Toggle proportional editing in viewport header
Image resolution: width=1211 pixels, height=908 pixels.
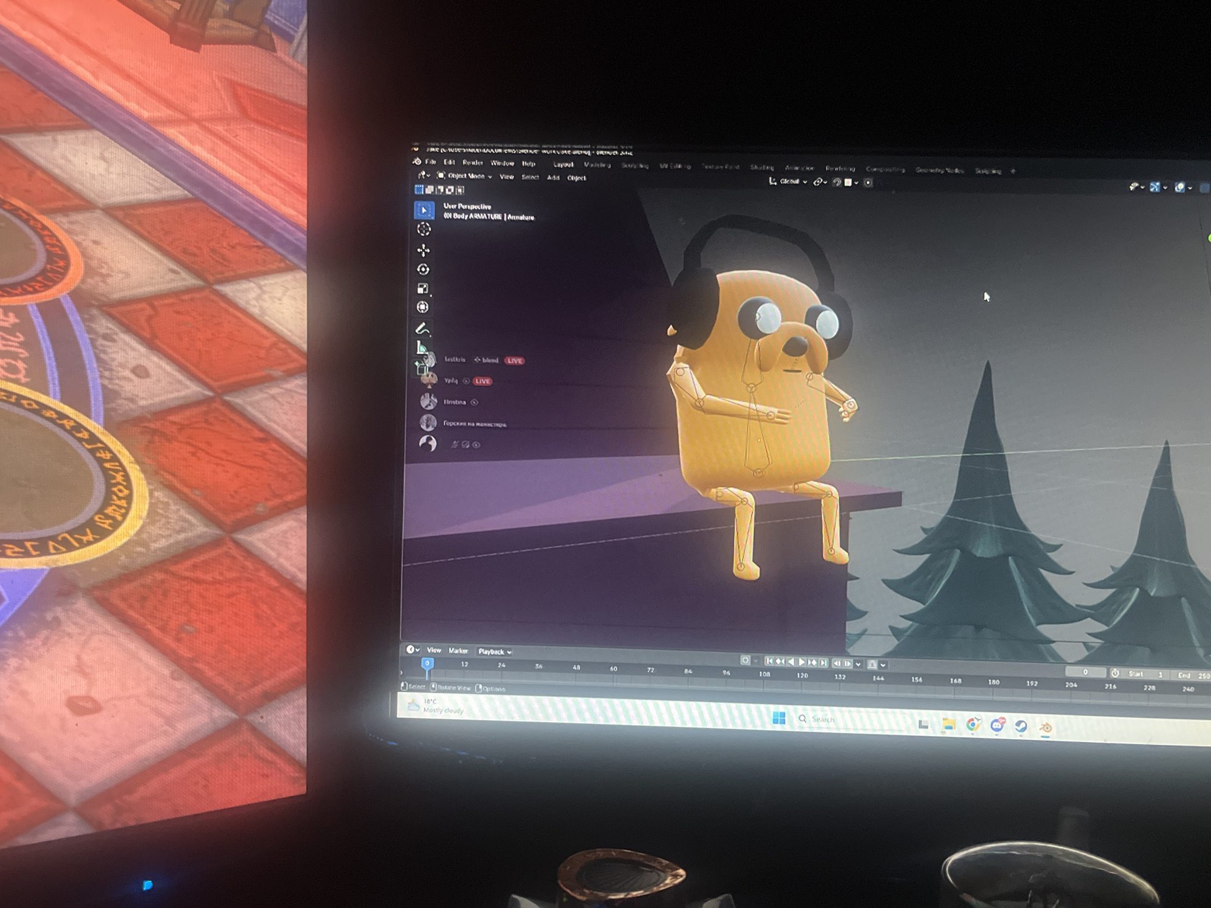868,183
